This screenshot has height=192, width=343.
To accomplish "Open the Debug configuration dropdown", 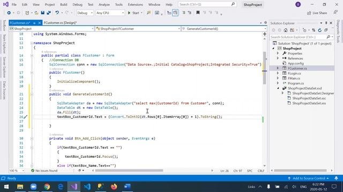I will coord(85,13).
